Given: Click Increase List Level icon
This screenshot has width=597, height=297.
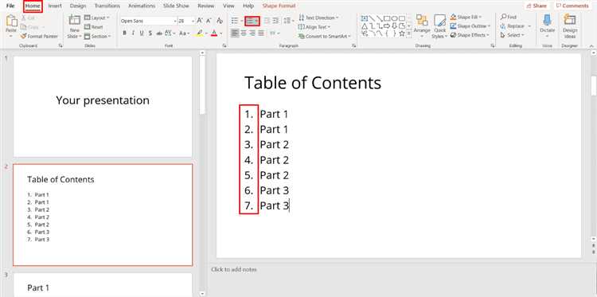Looking at the screenshot, I should pyautogui.click(x=275, y=21).
